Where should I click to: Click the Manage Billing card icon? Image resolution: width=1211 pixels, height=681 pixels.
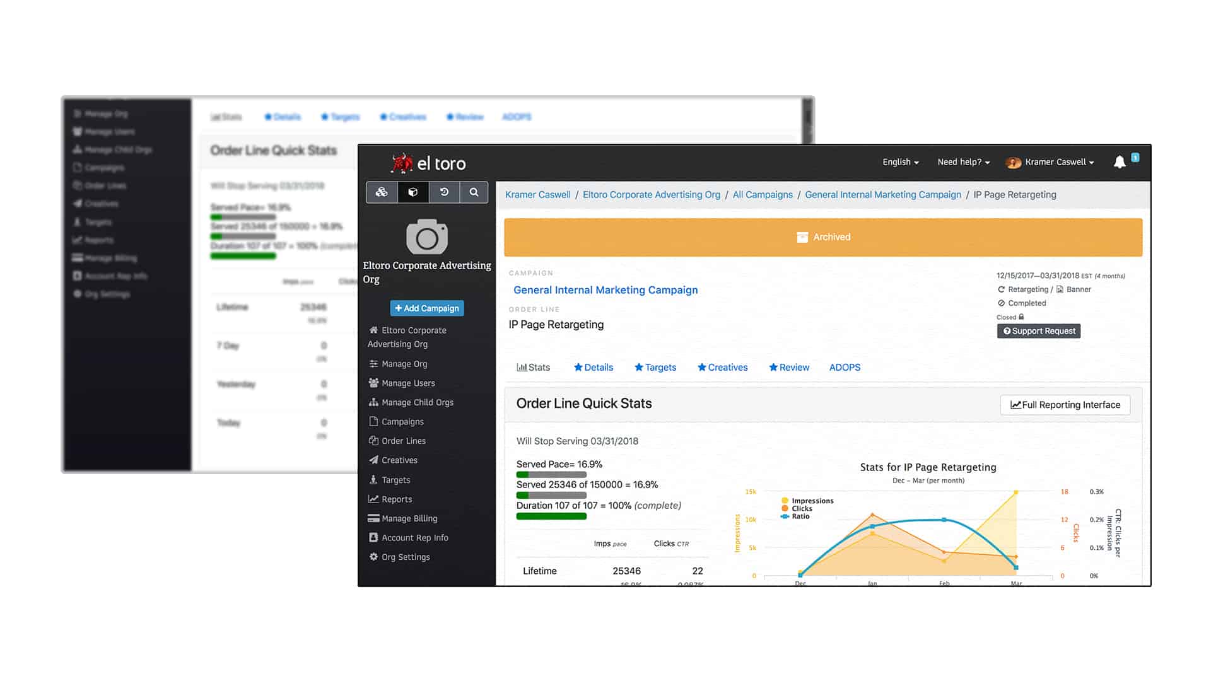[373, 518]
